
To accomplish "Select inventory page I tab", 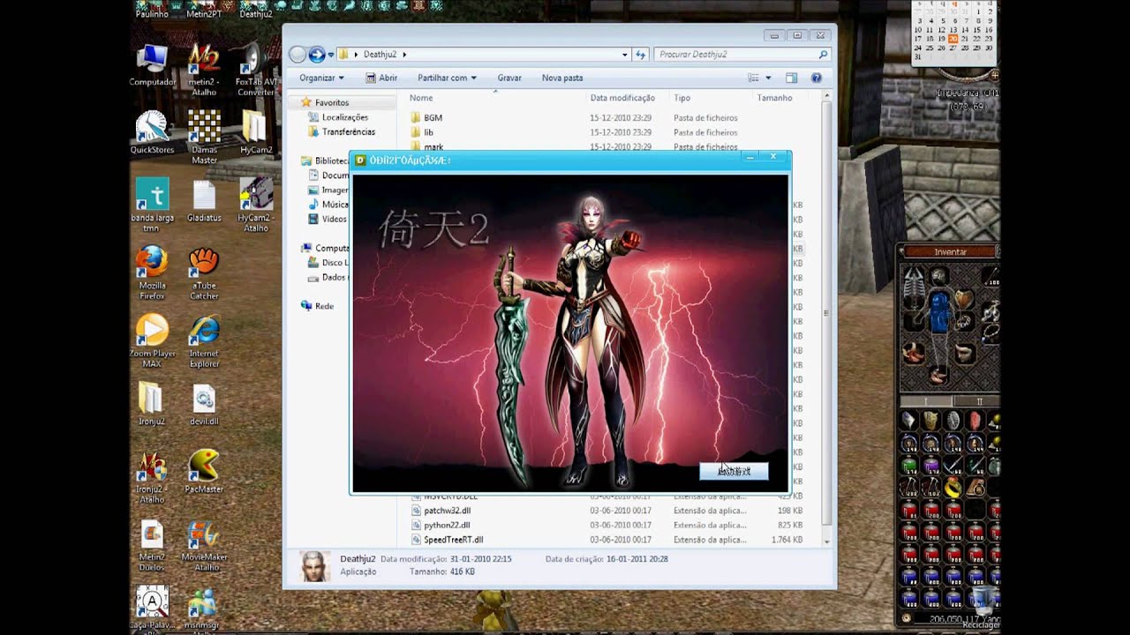I will [x=925, y=401].
